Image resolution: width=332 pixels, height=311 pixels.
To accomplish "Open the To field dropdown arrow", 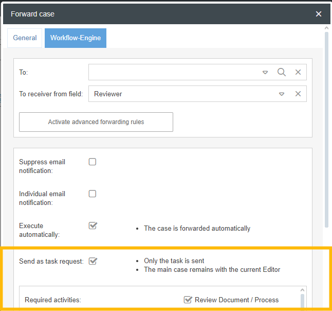I will coord(265,73).
